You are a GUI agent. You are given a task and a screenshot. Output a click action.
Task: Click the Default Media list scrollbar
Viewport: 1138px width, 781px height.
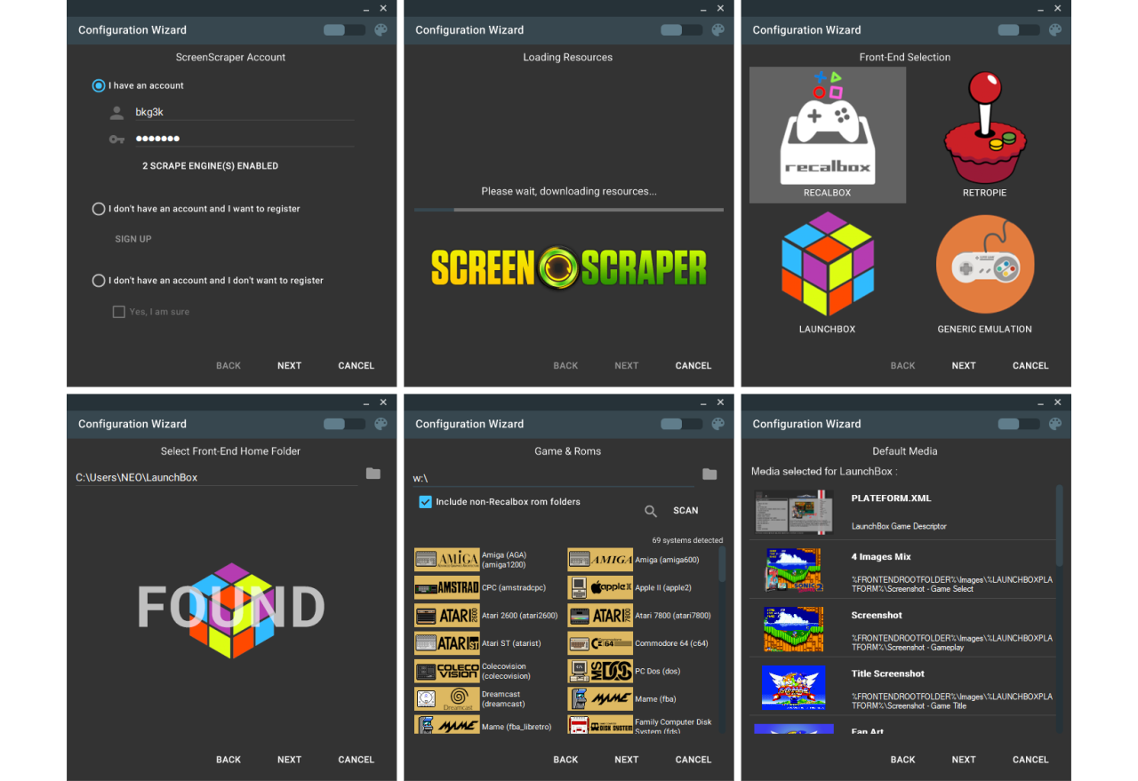click(1059, 525)
